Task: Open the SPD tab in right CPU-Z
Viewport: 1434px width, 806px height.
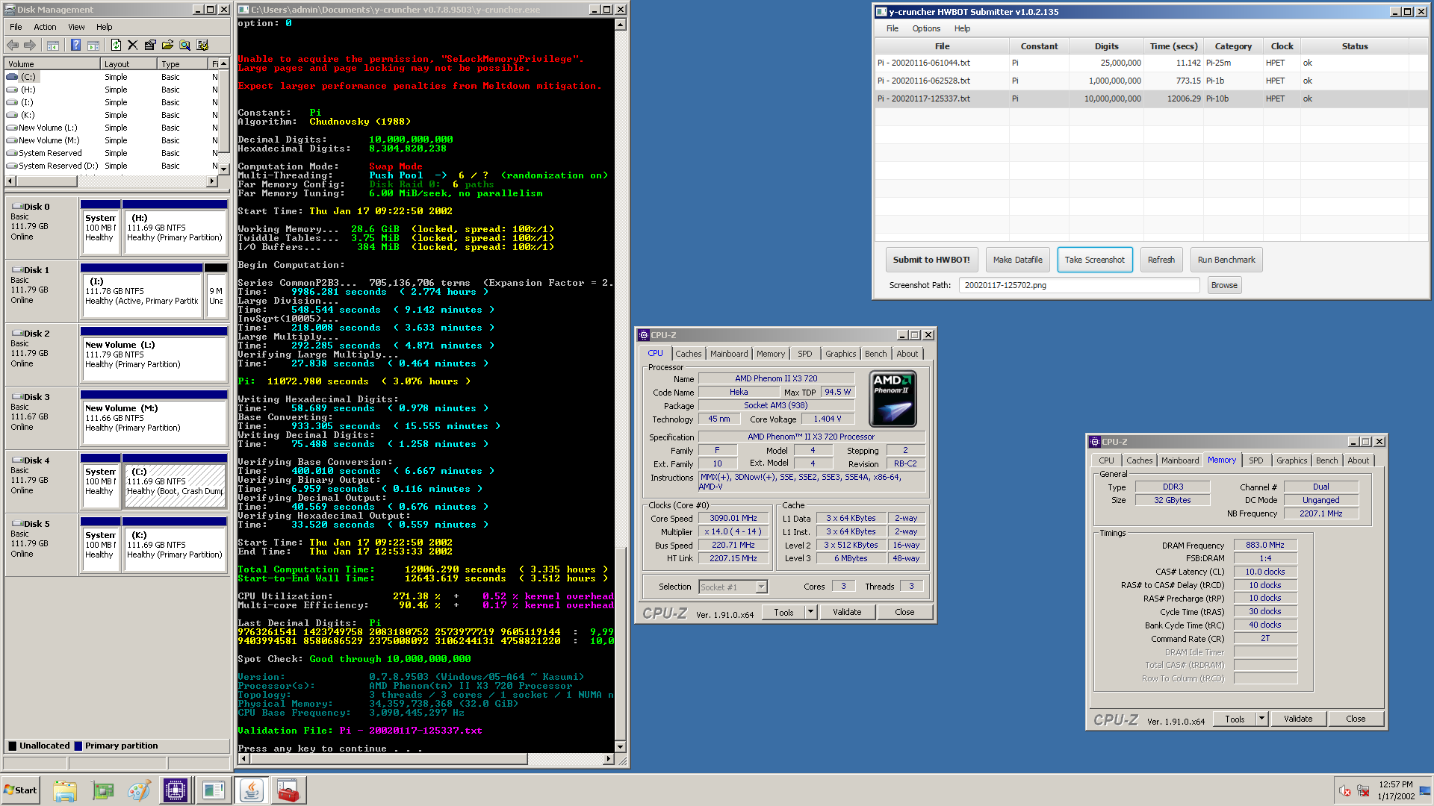Action: 1256,460
